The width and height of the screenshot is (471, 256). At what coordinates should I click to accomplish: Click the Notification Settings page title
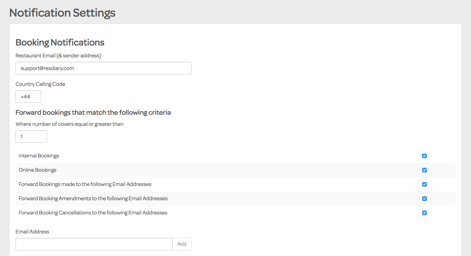[62, 12]
